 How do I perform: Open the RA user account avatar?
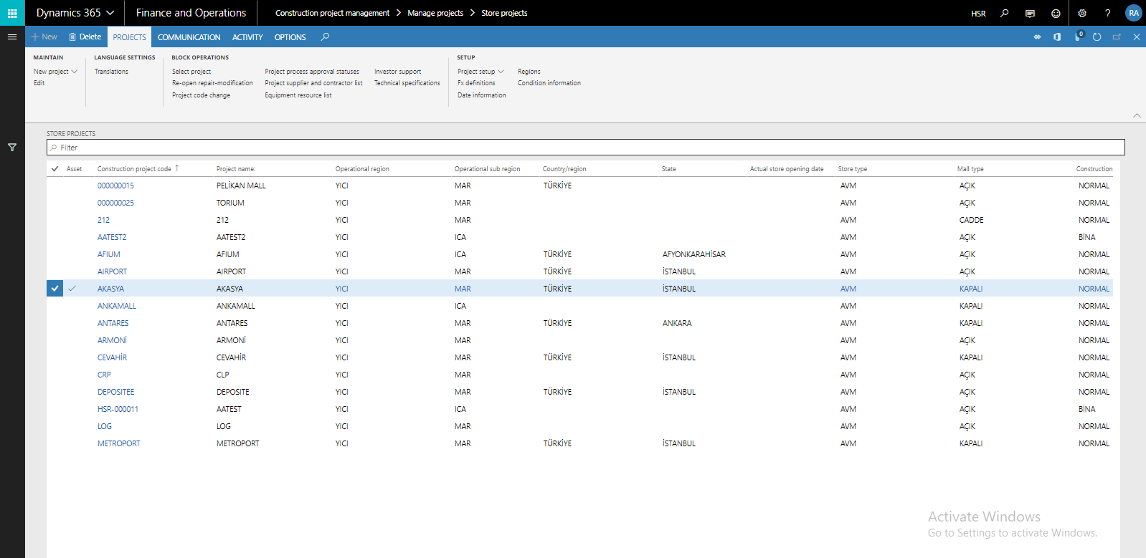(x=1133, y=13)
